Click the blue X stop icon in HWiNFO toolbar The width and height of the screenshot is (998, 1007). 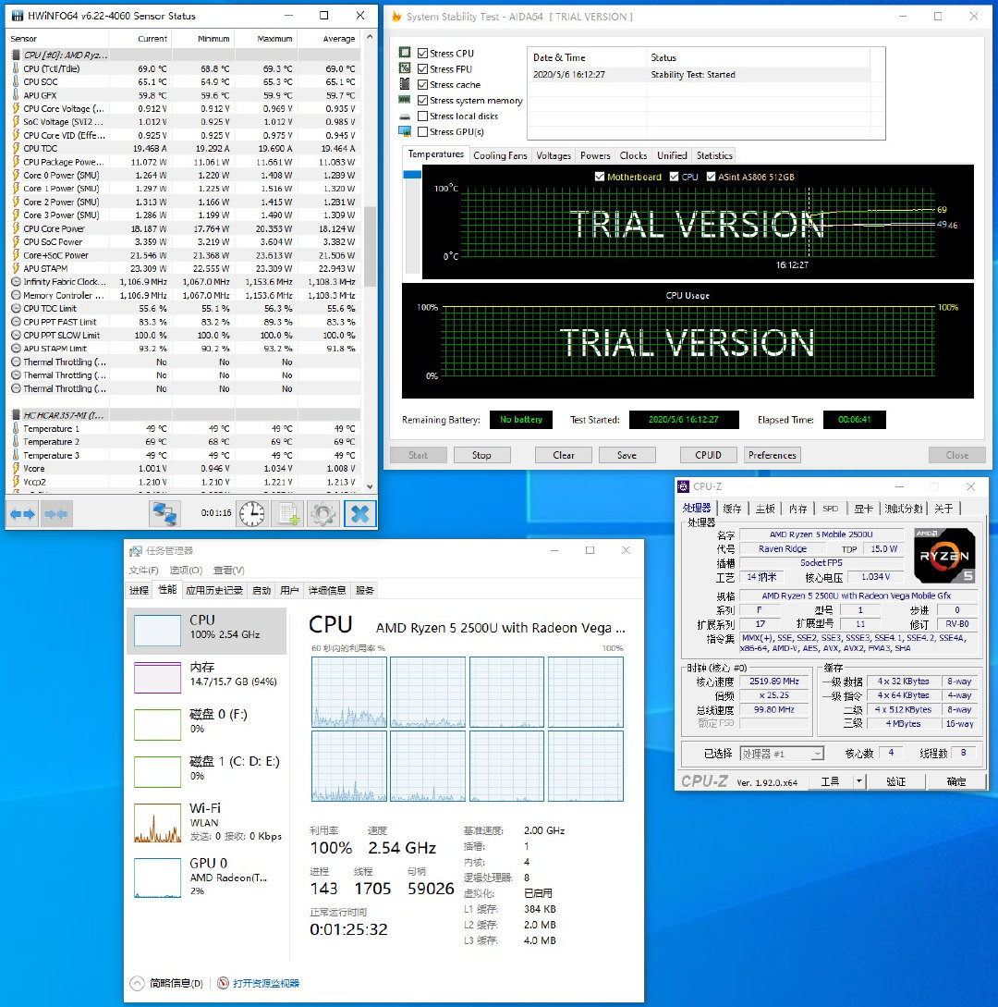tap(358, 514)
